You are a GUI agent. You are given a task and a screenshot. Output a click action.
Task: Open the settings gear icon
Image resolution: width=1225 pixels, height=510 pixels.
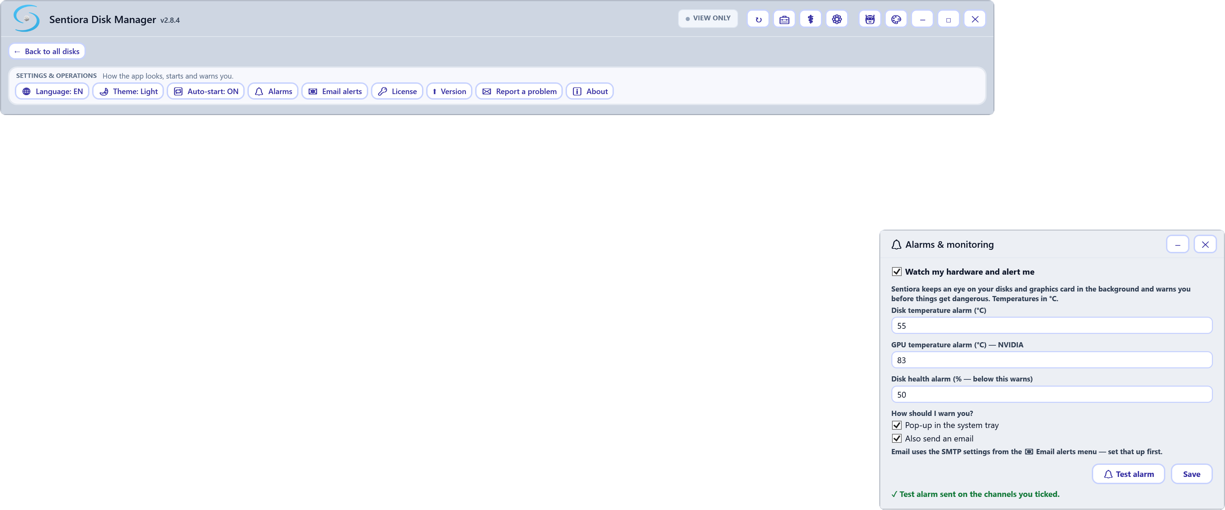[836, 19]
